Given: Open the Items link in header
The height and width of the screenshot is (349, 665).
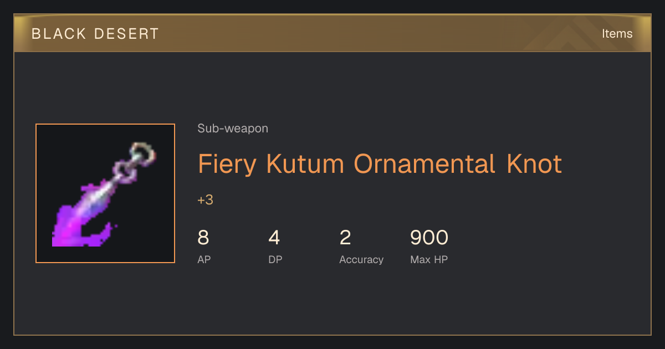Looking at the screenshot, I should click(617, 33).
